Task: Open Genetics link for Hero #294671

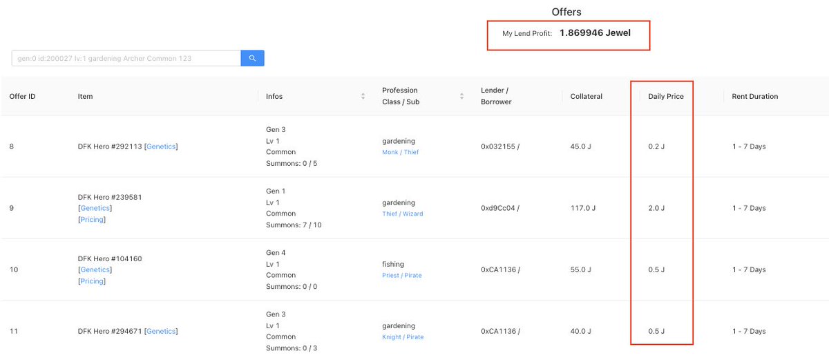Action: point(161,331)
